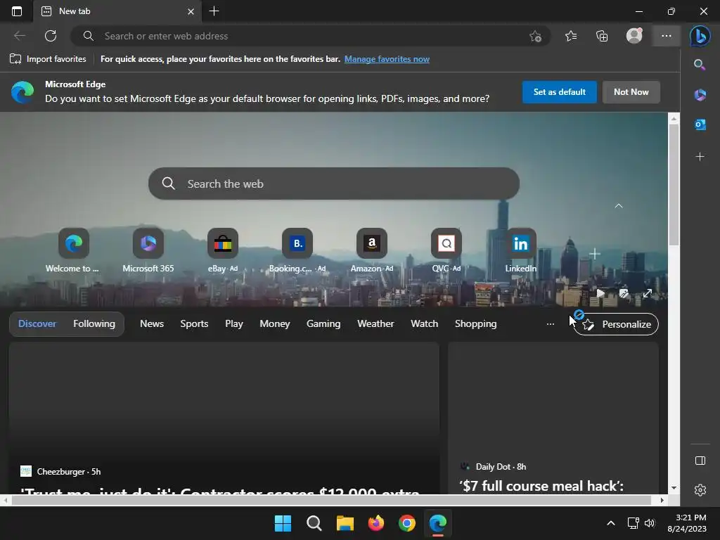Screen dimensions: 720x540
Task: Click the scroll down arrow
Action: pyautogui.click(x=674, y=488)
